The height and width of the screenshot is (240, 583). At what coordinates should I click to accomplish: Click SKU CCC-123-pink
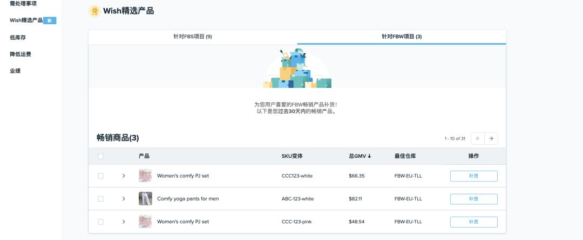click(297, 222)
